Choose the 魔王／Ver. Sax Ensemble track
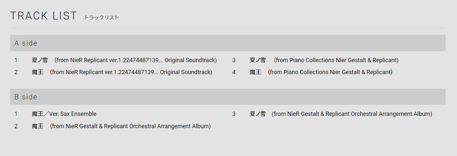The image size is (457, 156). [x=64, y=114]
